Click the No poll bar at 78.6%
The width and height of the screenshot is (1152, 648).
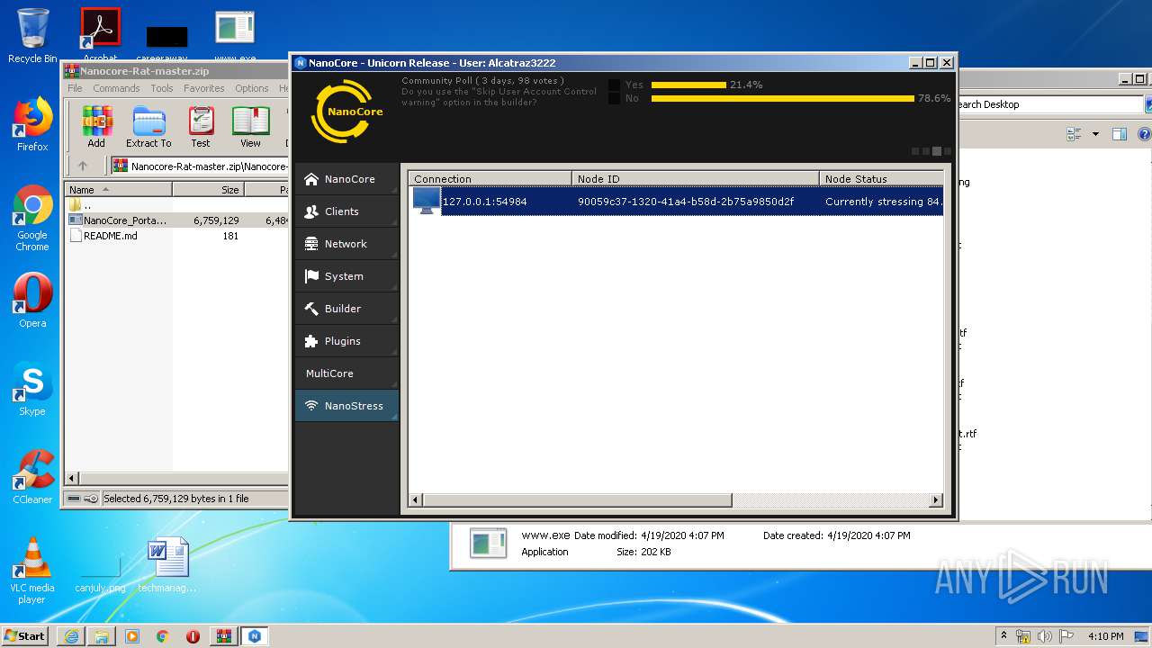click(x=783, y=98)
